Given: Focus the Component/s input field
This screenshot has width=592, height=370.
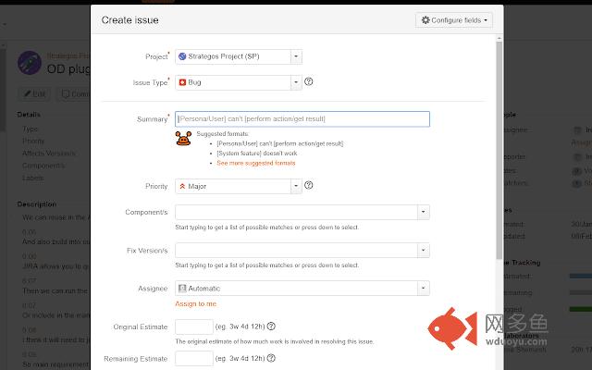Looking at the screenshot, I should click(x=296, y=212).
